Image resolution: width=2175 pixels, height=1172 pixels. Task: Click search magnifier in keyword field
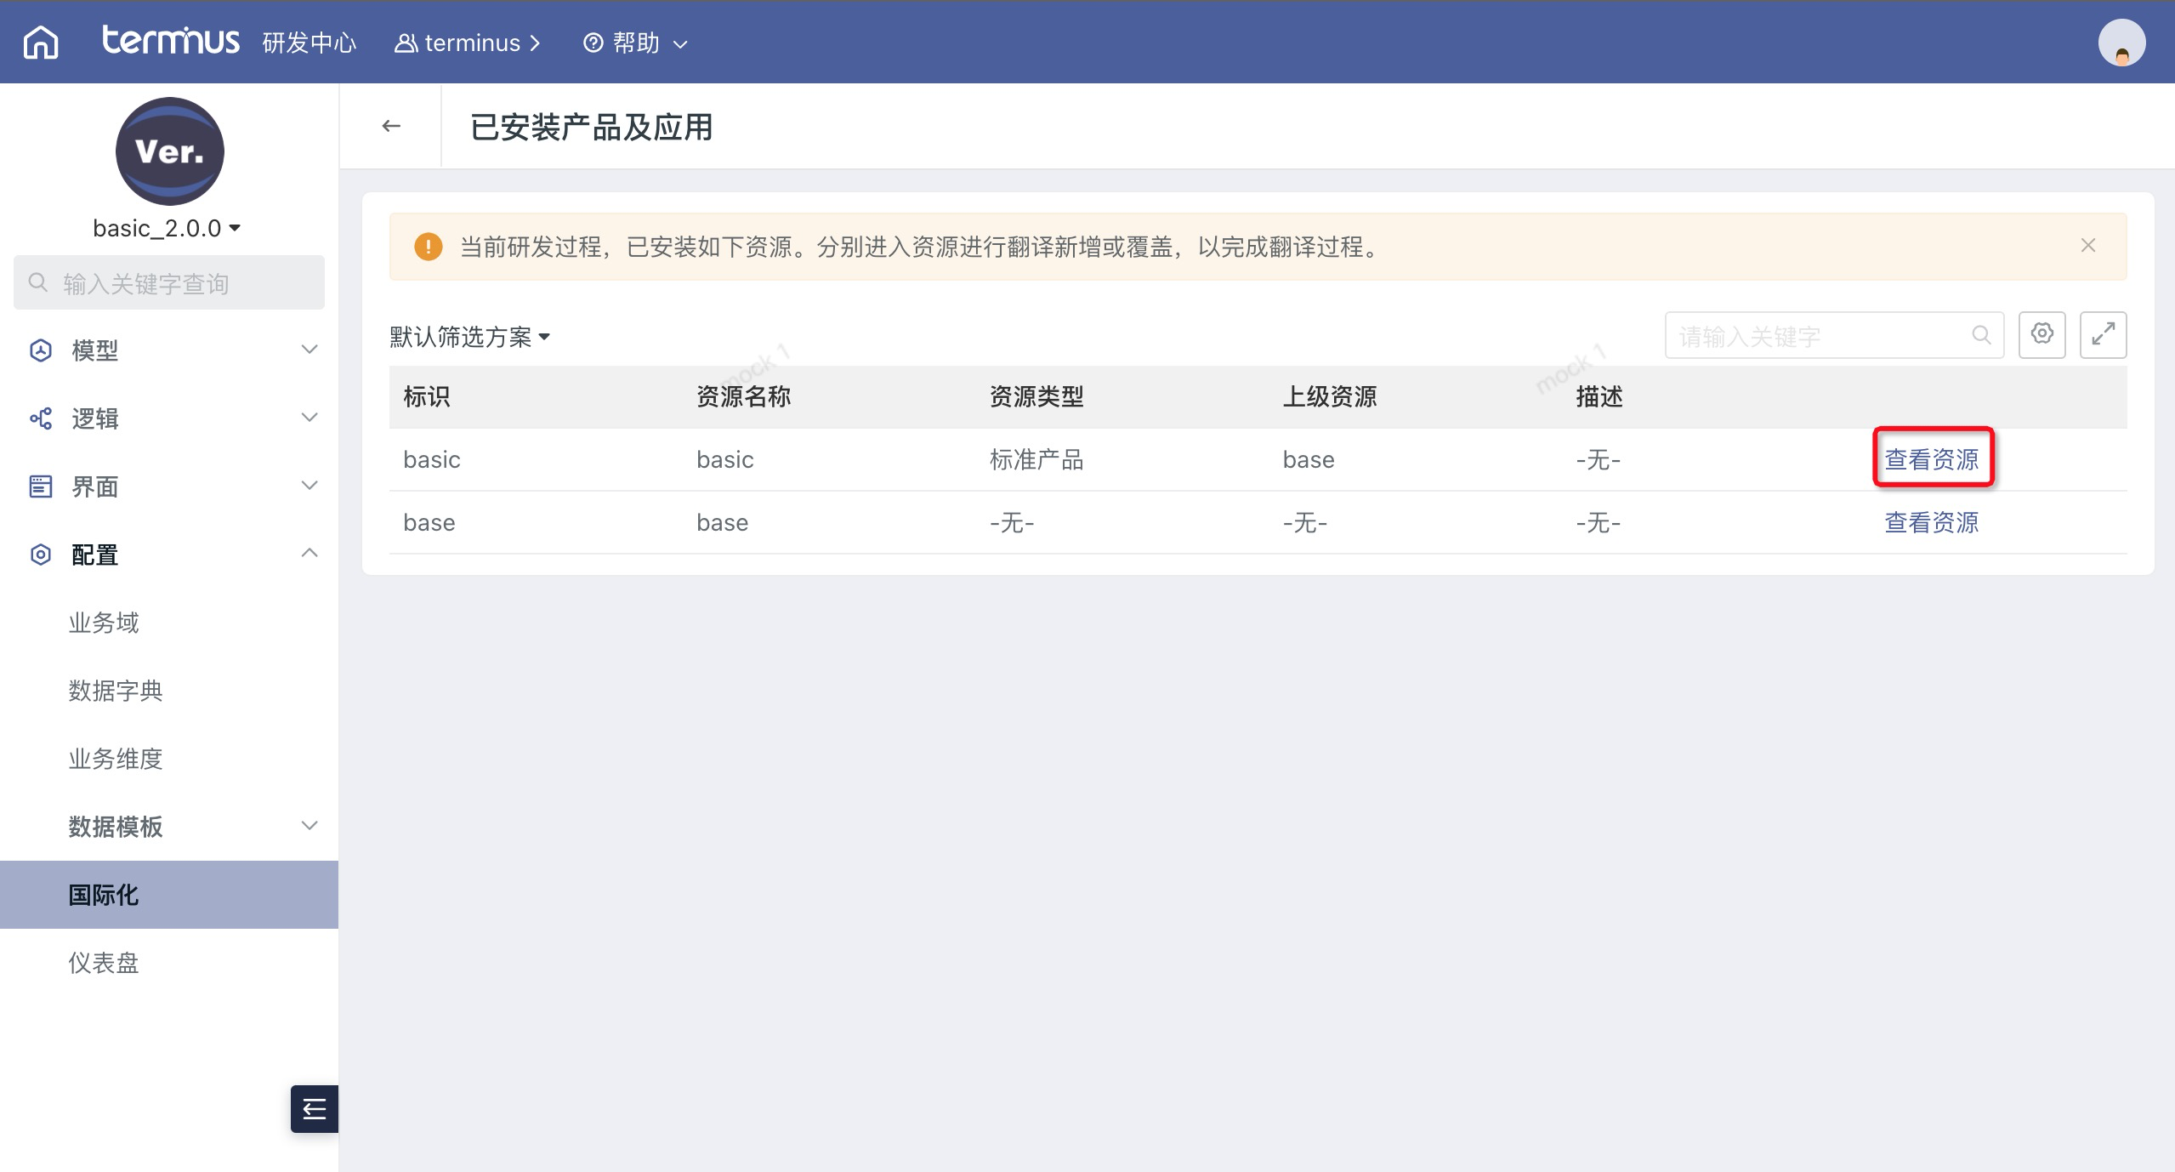1981,335
